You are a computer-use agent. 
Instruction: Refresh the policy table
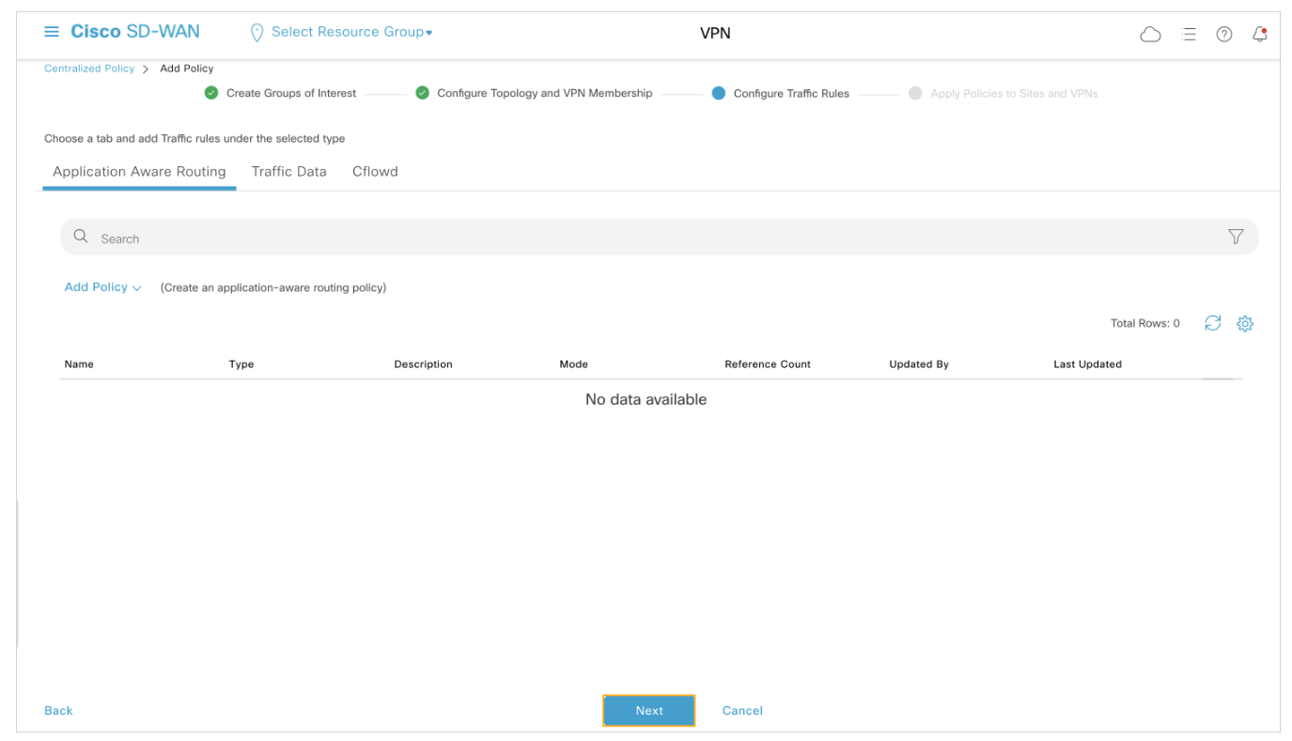1212,323
